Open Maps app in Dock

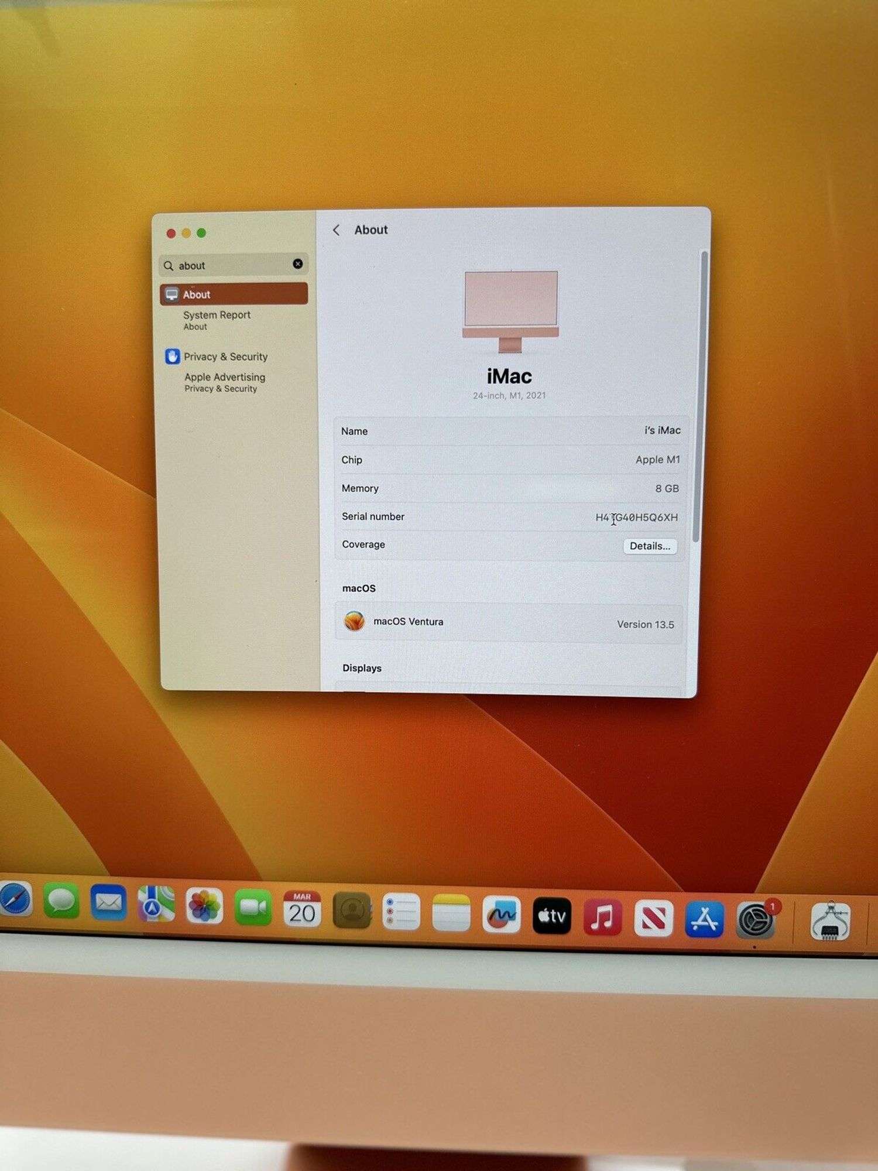click(x=156, y=904)
